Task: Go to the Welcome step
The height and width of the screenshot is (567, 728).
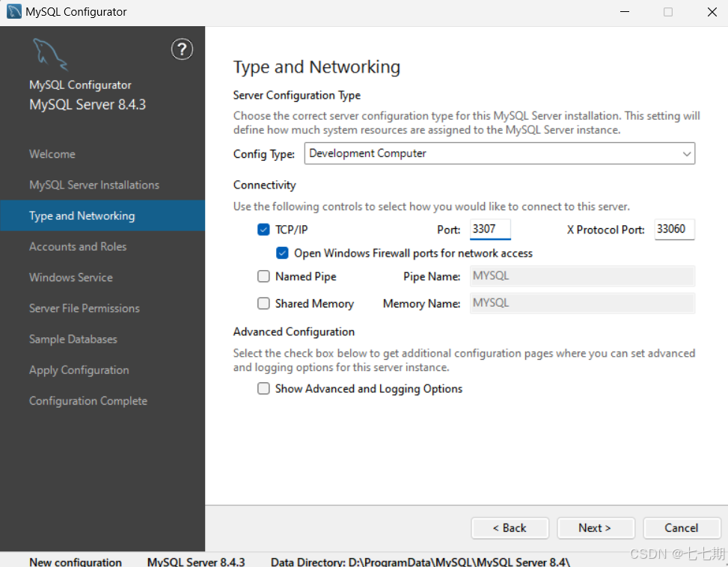Action: pyautogui.click(x=52, y=154)
